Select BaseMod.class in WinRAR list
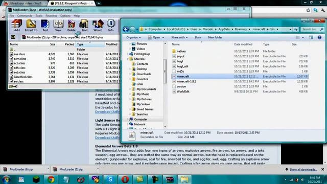 23,77
